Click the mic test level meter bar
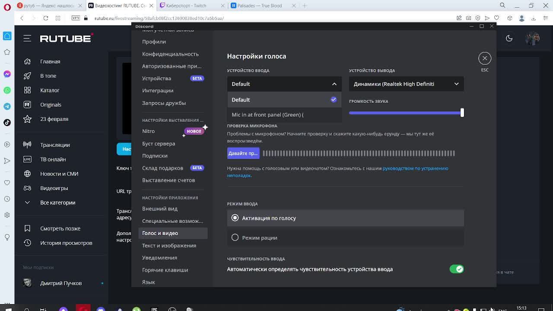The image size is (553, 311). [359, 153]
